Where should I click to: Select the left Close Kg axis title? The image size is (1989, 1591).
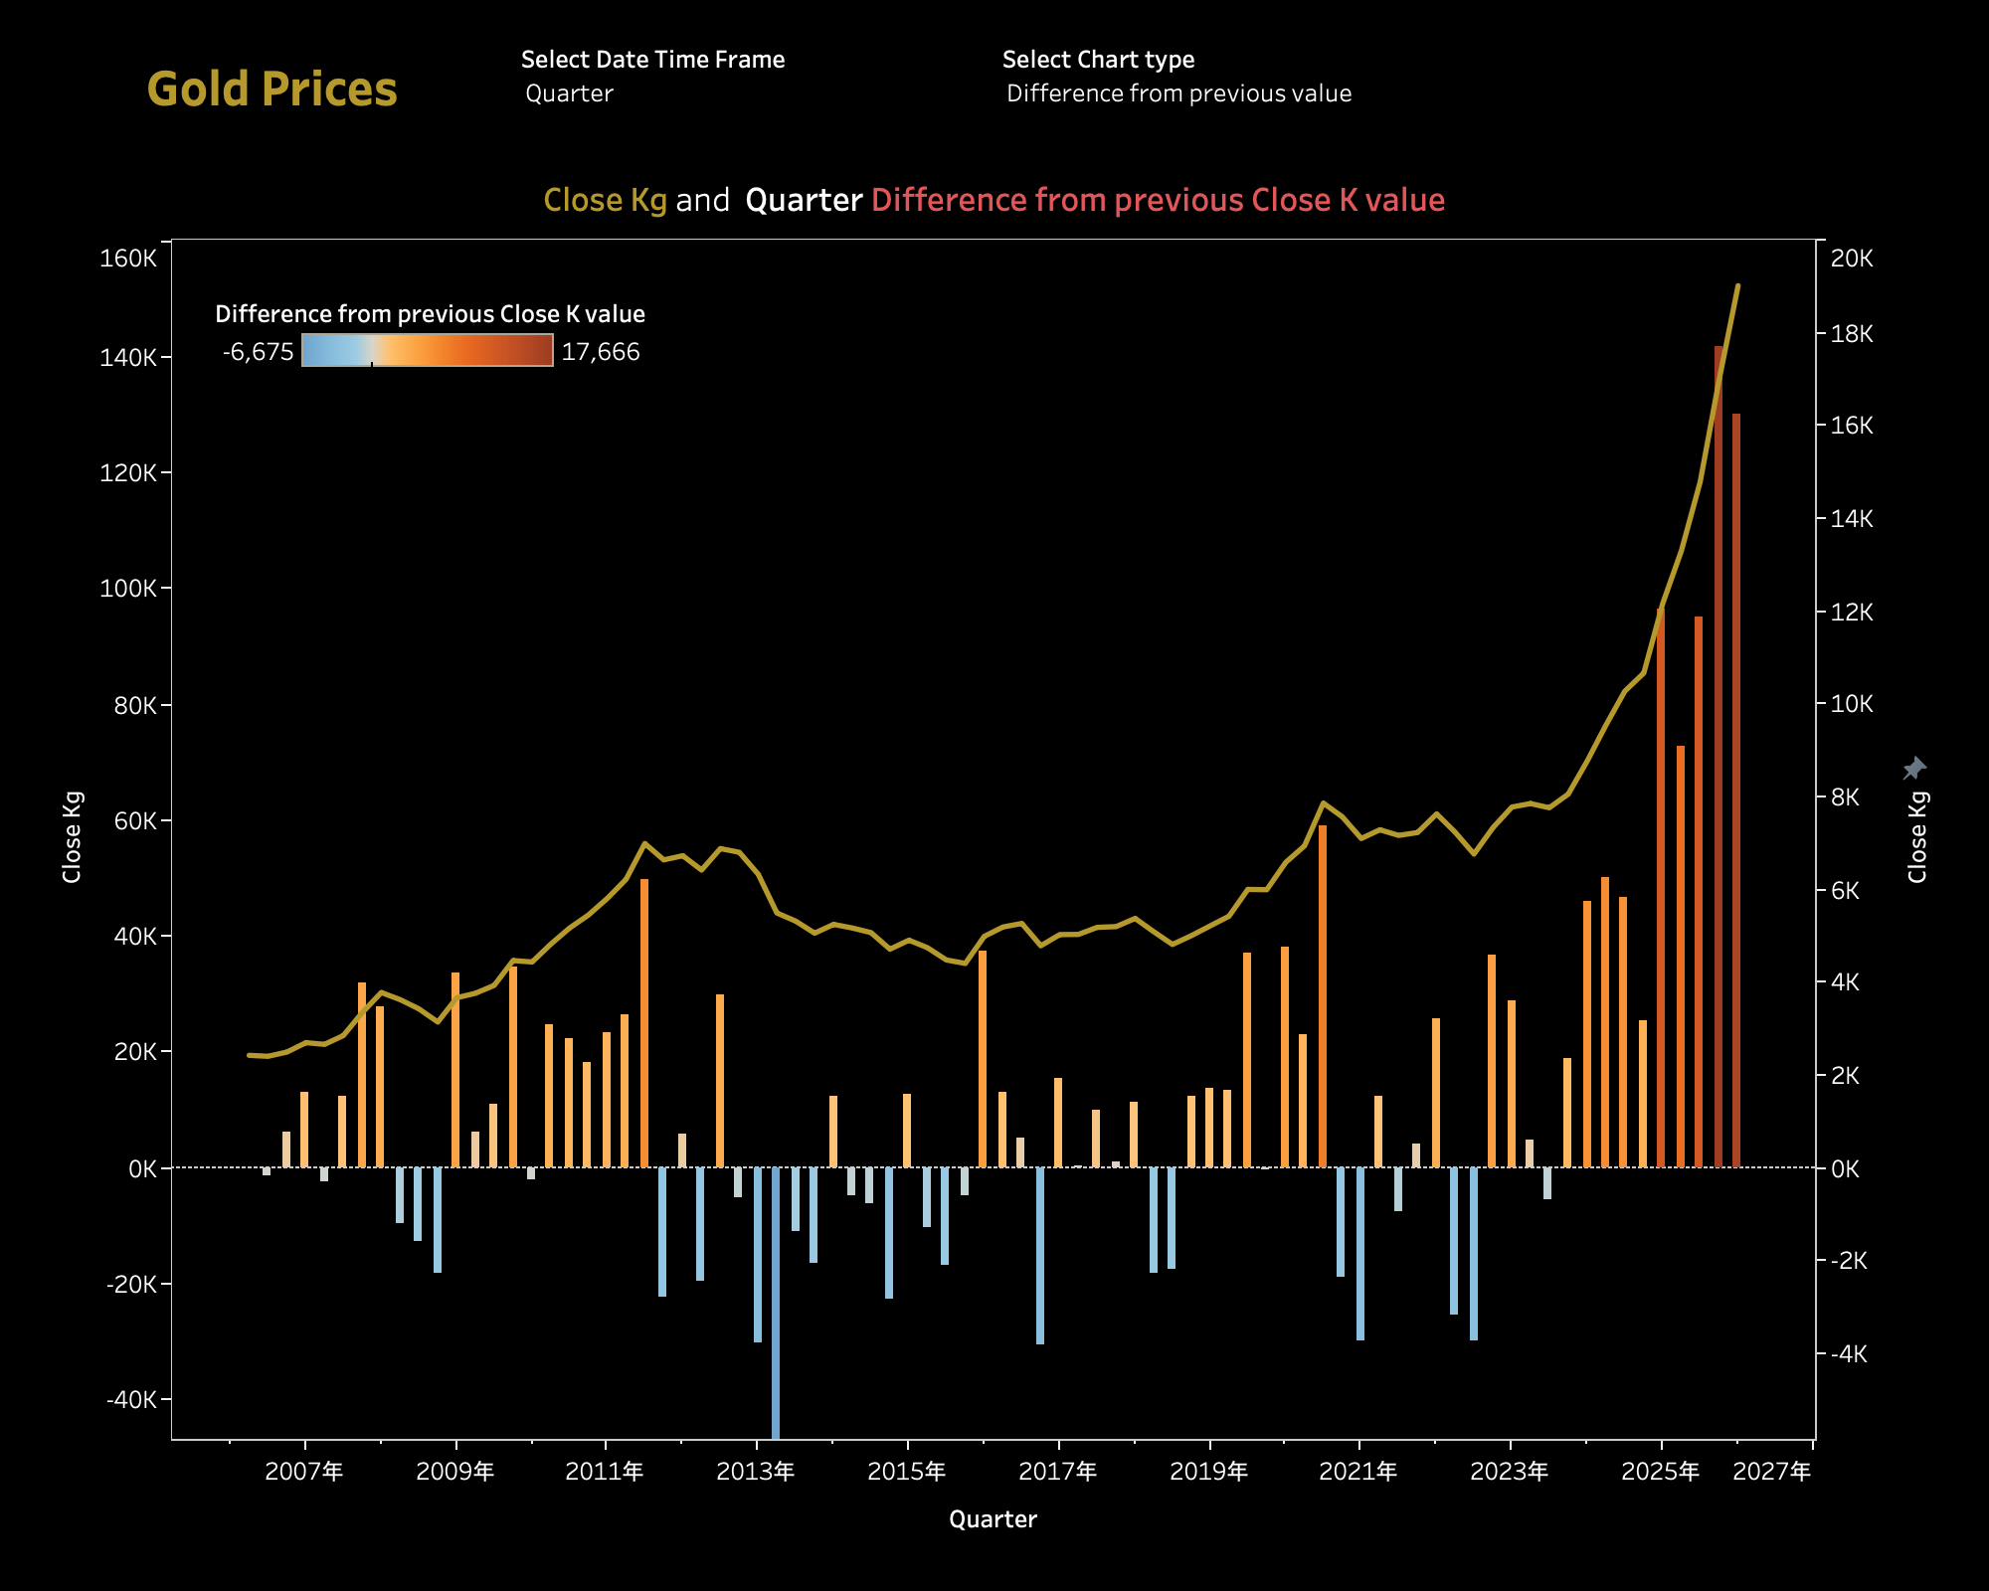tap(72, 836)
